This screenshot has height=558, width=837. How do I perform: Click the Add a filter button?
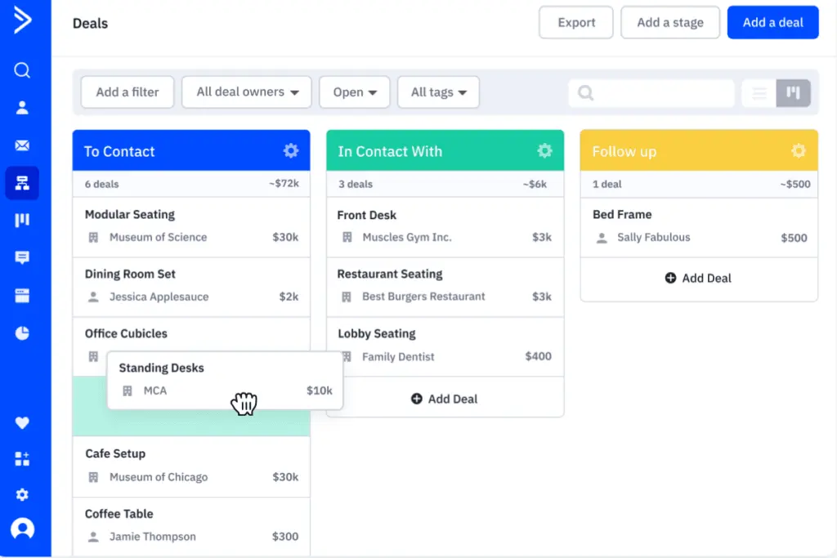[128, 92]
